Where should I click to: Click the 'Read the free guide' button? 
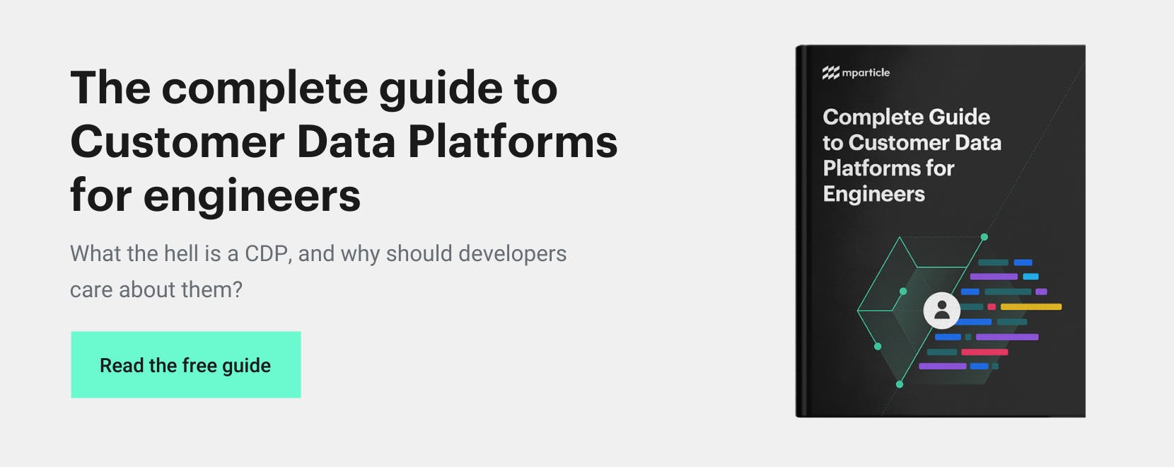tap(186, 364)
